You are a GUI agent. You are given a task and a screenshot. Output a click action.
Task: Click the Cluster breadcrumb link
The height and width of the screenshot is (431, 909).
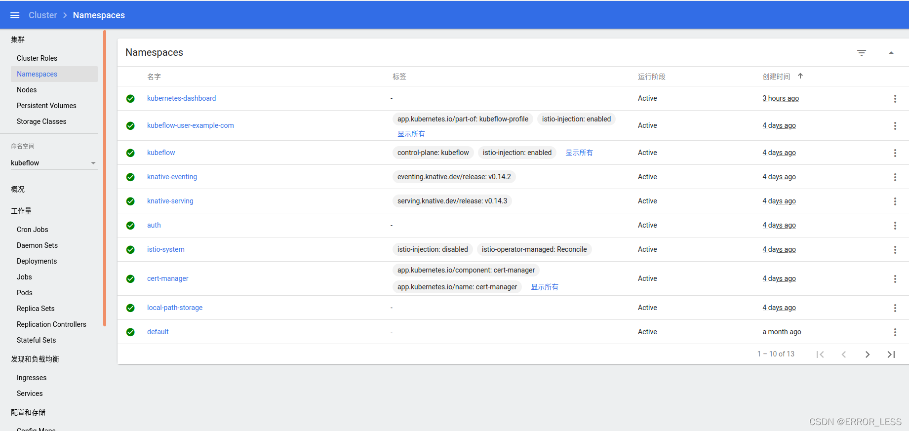43,15
